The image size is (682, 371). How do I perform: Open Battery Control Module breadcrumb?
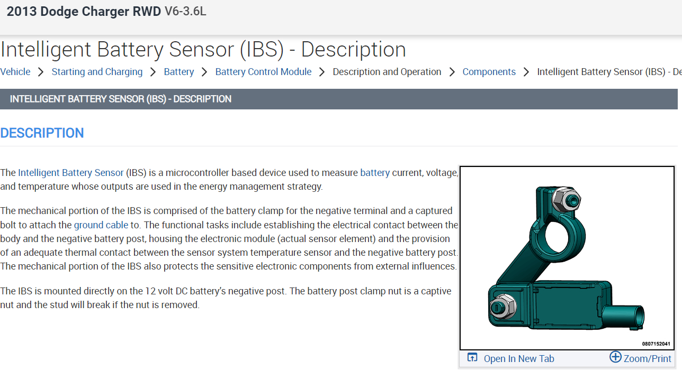click(x=263, y=72)
